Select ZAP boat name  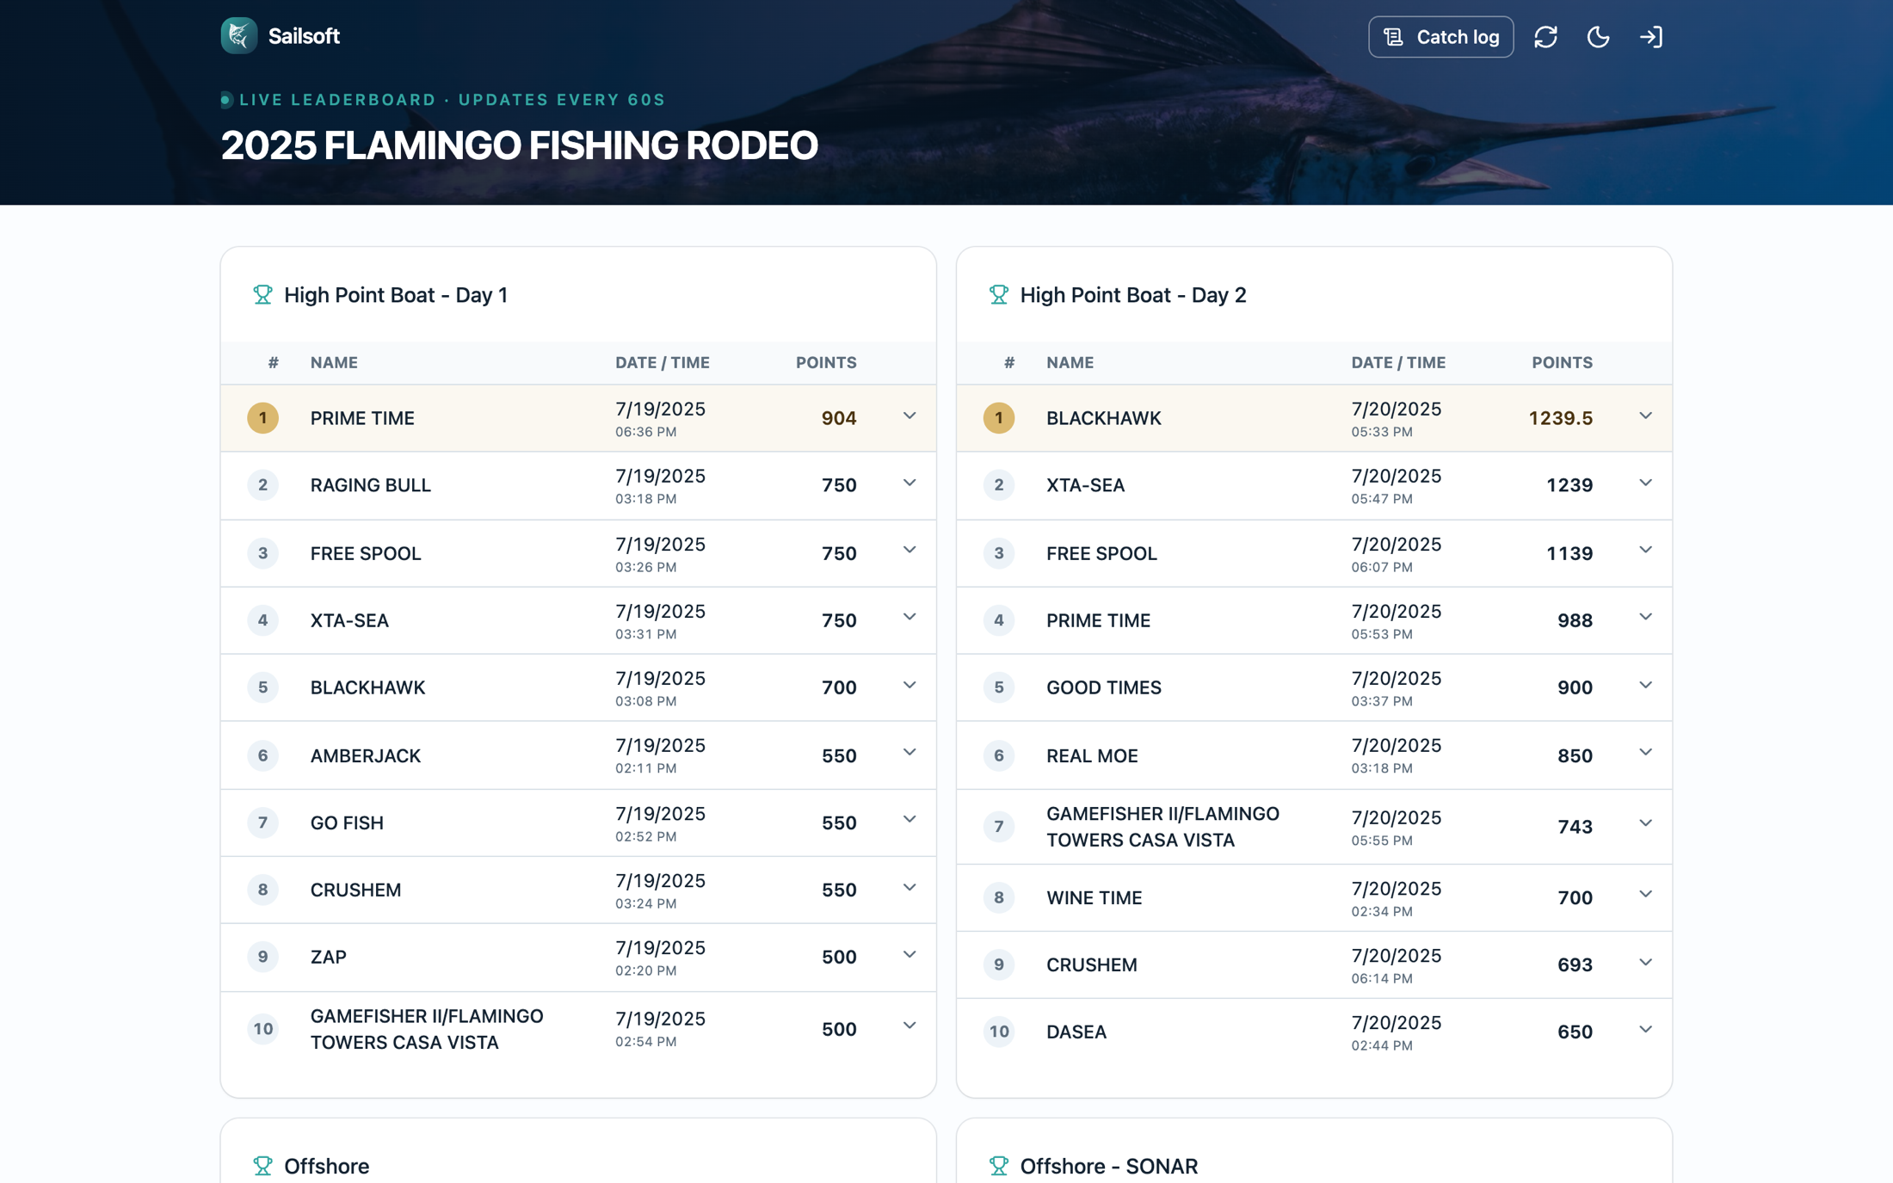(329, 957)
